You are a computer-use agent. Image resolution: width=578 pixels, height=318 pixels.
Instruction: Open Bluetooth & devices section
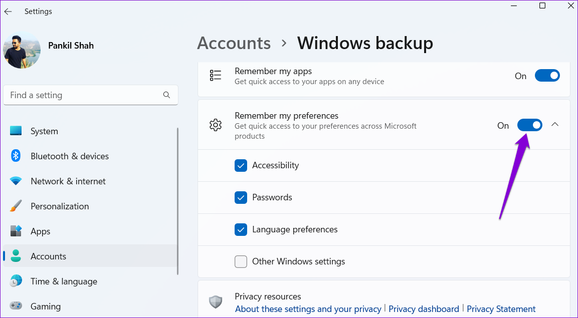69,156
